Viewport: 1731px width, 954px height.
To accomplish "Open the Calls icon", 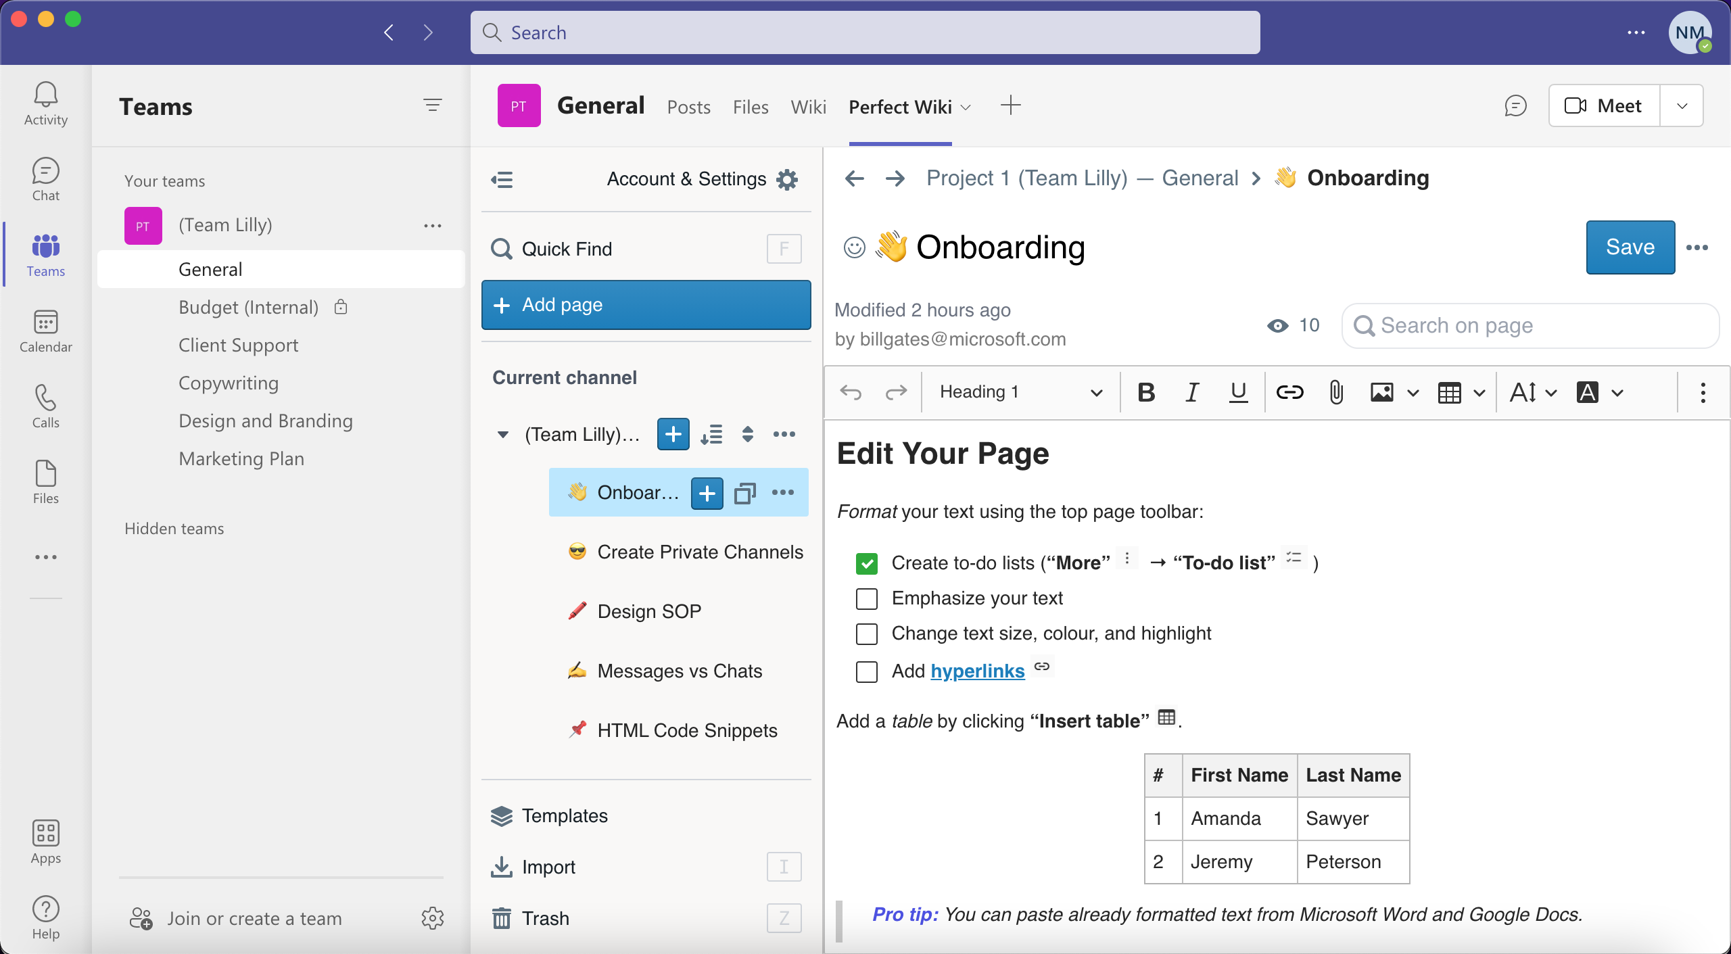I will (x=45, y=406).
